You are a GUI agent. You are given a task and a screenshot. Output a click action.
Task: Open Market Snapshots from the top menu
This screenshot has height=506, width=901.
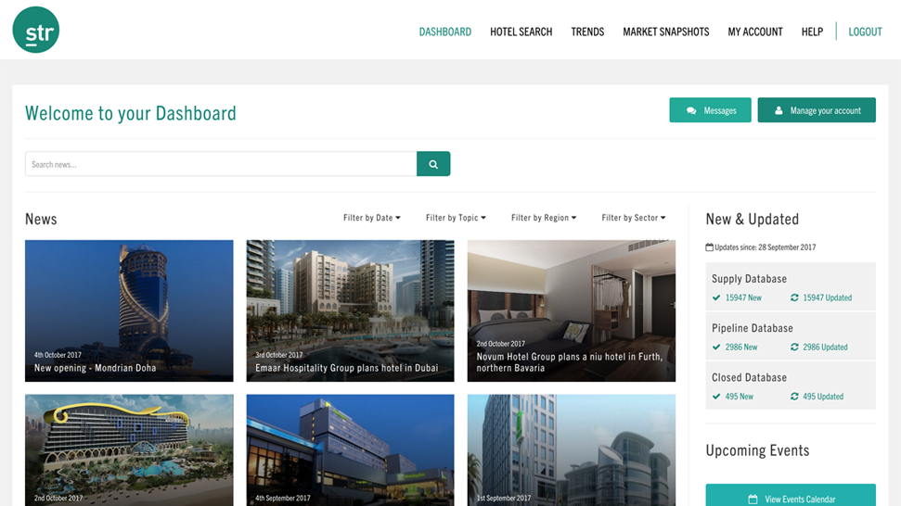pyautogui.click(x=666, y=32)
